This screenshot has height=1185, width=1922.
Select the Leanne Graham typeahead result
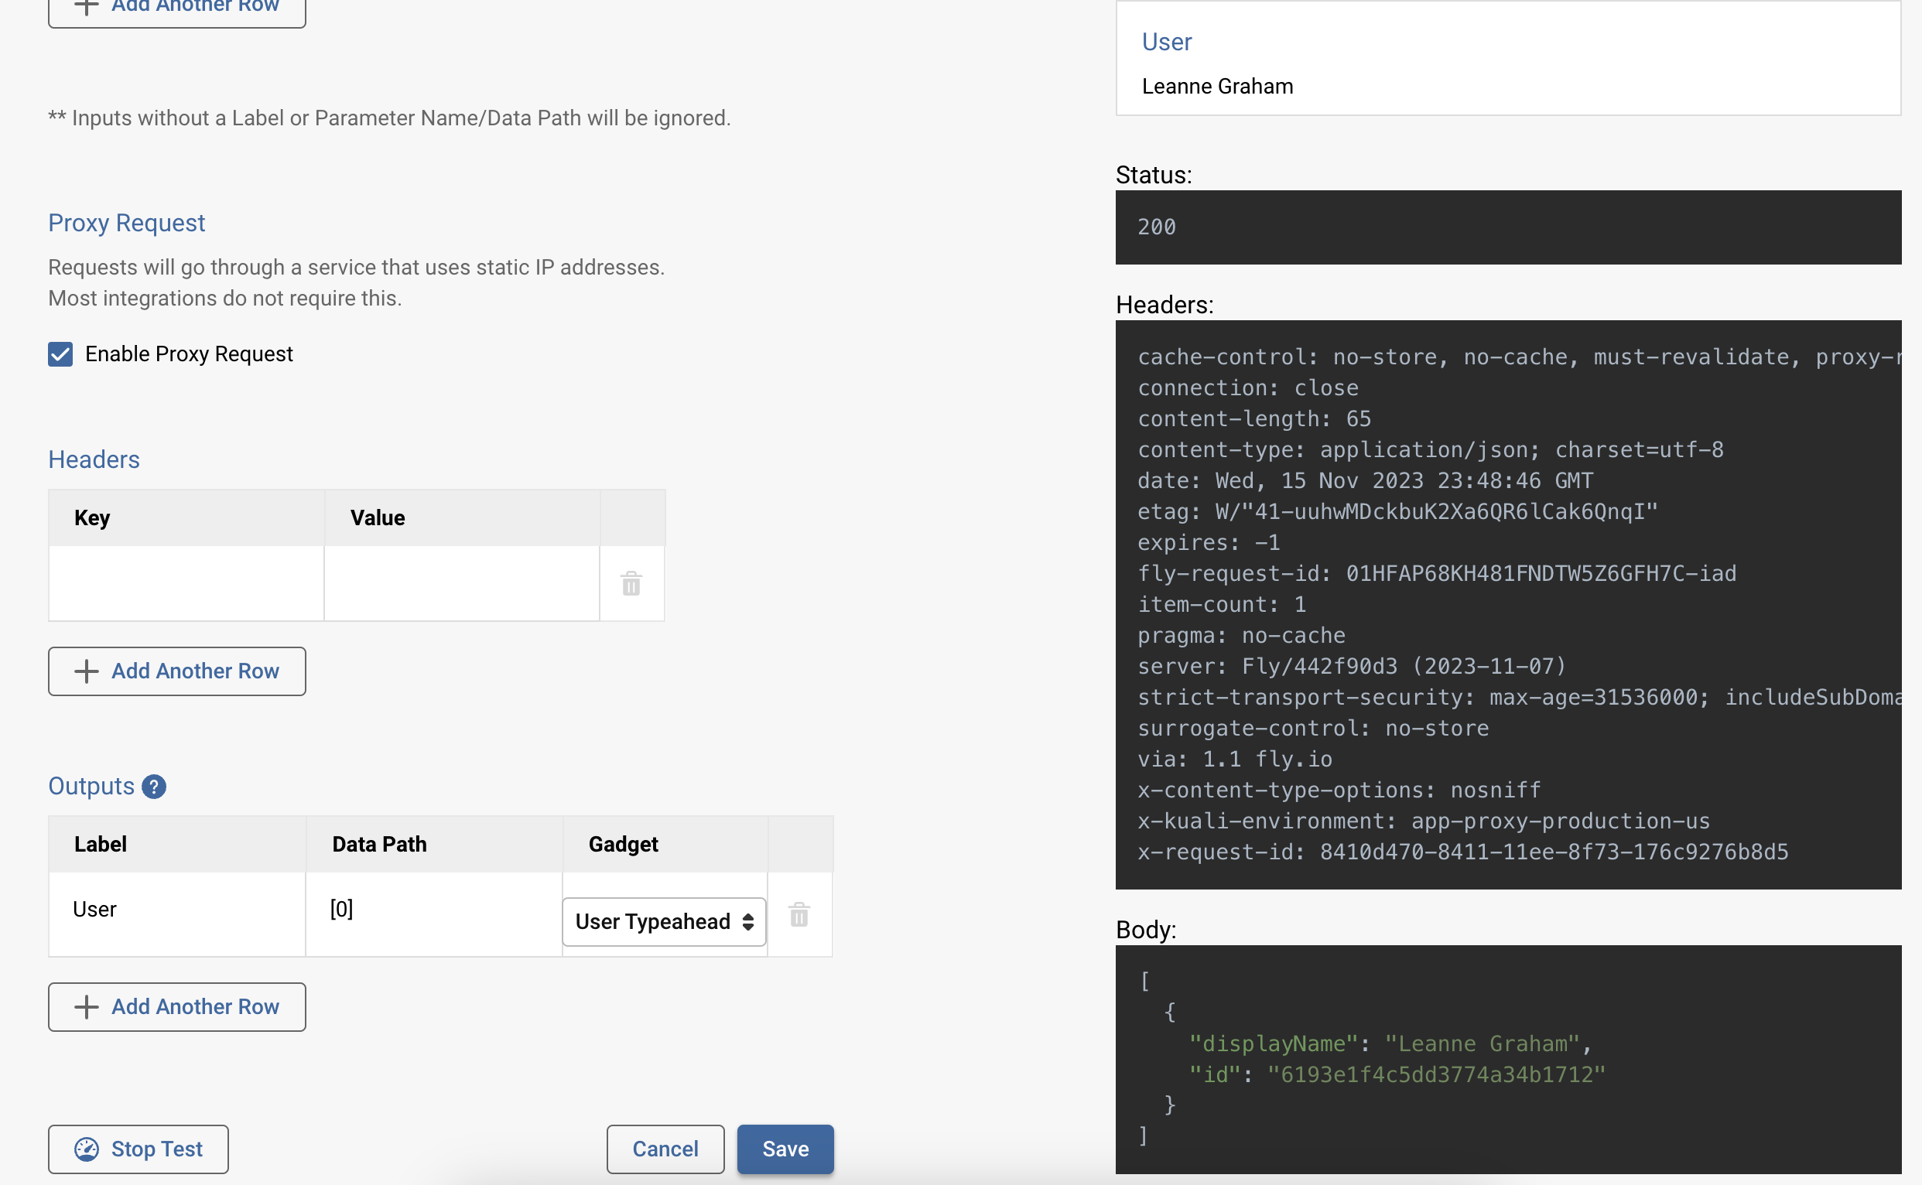coord(1217,86)
